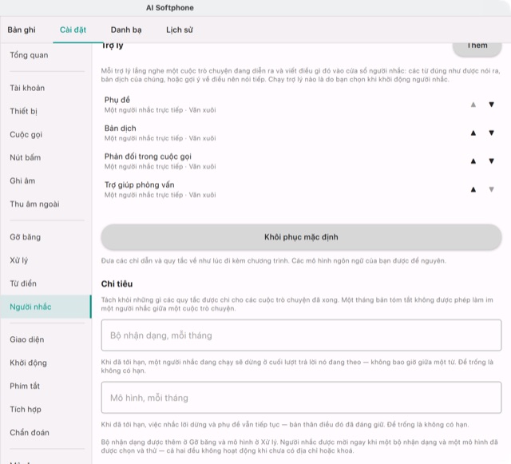Move Trợ giúp phỏng vấn down
511x464 pixels.
click(492, 189)
